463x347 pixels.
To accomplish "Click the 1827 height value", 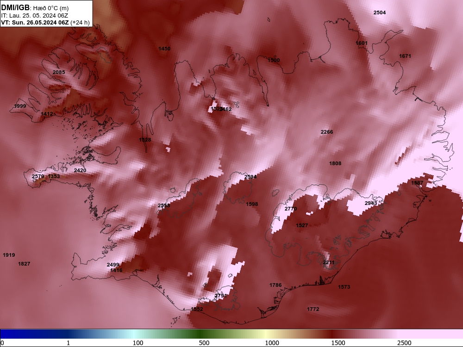I will coord(24,264).
